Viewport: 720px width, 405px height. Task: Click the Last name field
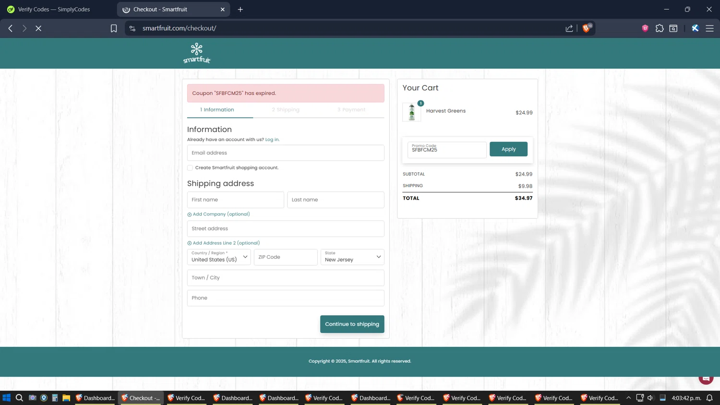point(336,200)
